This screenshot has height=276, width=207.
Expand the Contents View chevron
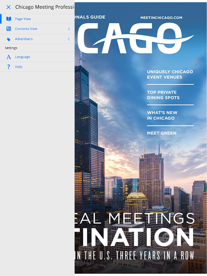click(x=69, y=29)
